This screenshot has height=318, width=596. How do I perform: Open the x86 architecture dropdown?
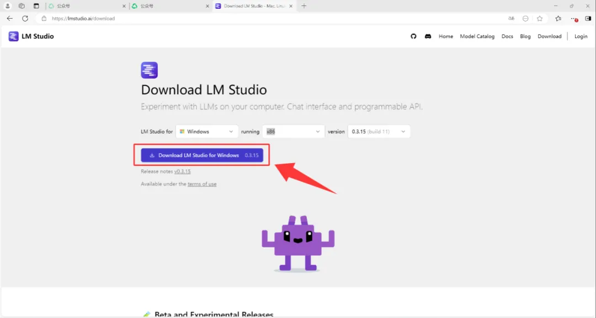(294, 131)
